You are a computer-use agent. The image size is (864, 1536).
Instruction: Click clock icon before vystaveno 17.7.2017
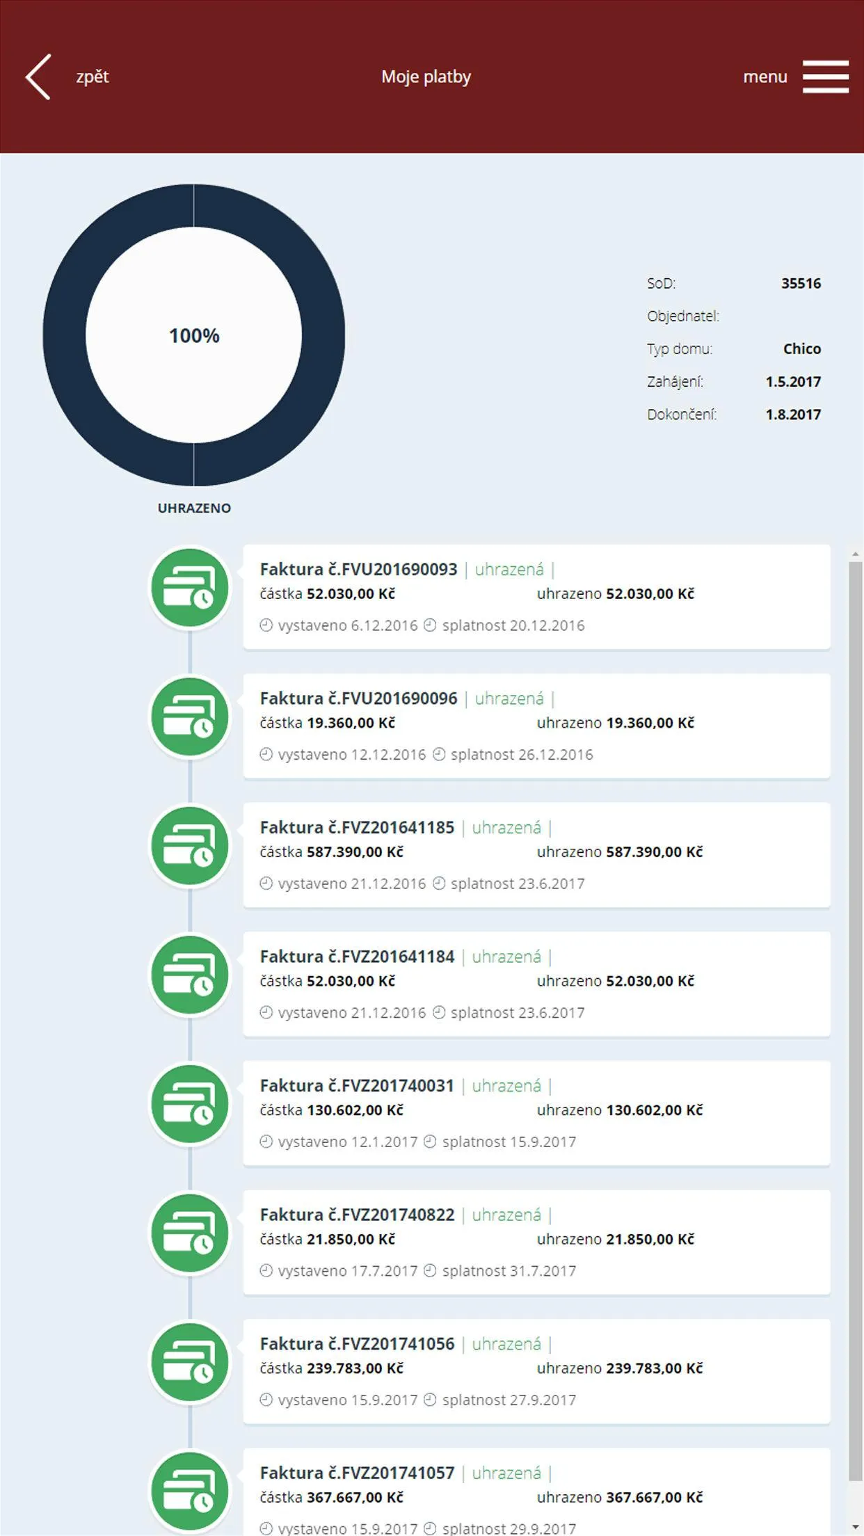coord(266,1270)
